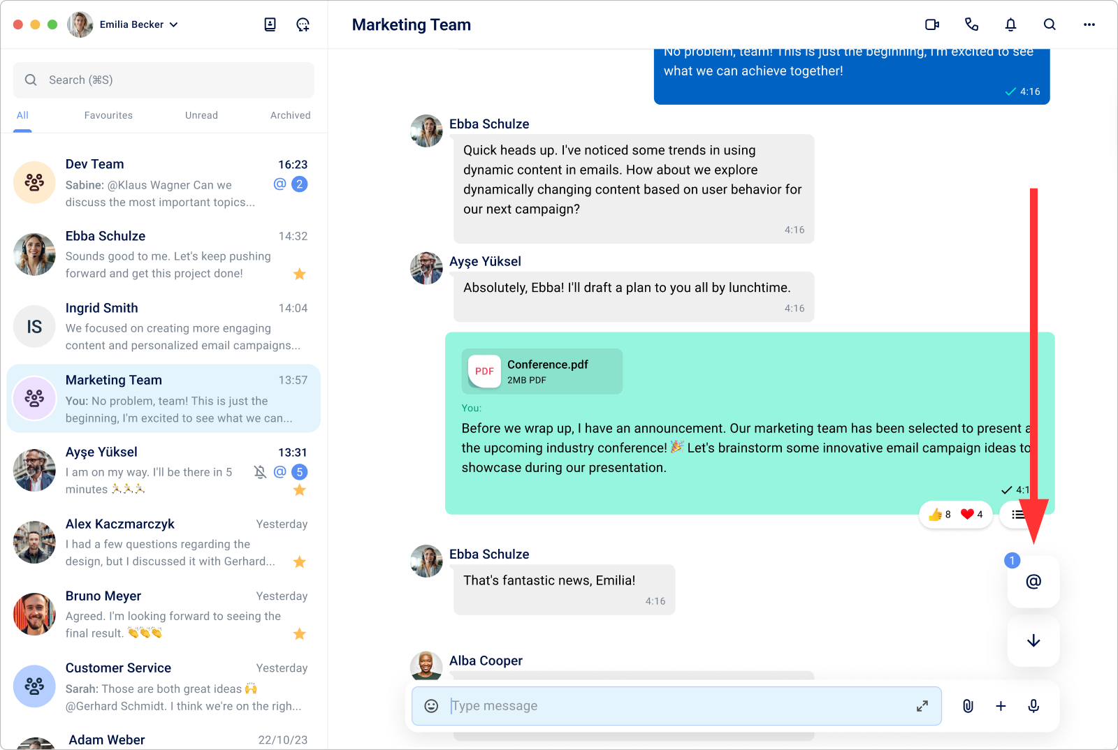Start a new chat
Image resolution: width=1118 pixels, height=750 pixels.
[x=303, y=24]
